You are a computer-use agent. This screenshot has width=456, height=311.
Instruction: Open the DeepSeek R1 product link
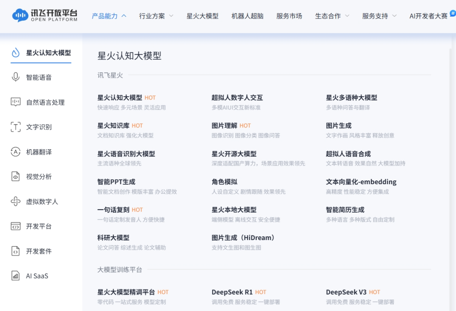[x=232, y=292]
